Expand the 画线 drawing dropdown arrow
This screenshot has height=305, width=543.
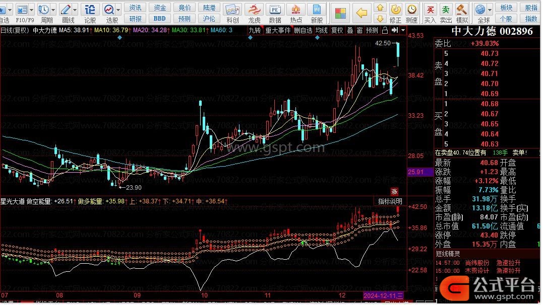[x=75, y=10]
